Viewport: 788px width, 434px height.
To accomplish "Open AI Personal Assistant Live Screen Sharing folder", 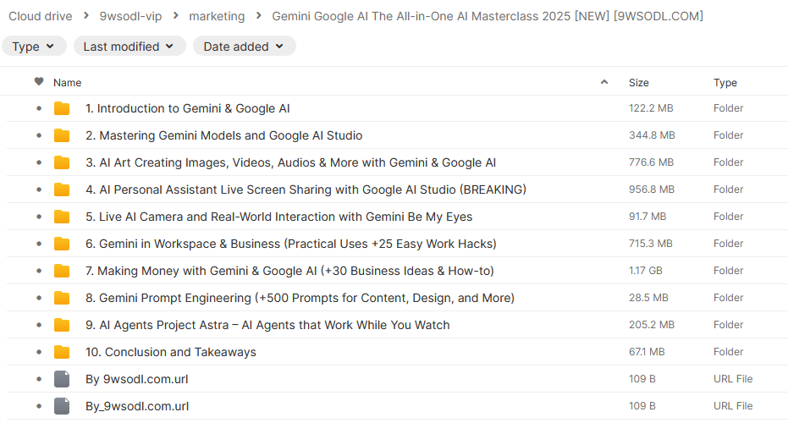I will (306, 190).
